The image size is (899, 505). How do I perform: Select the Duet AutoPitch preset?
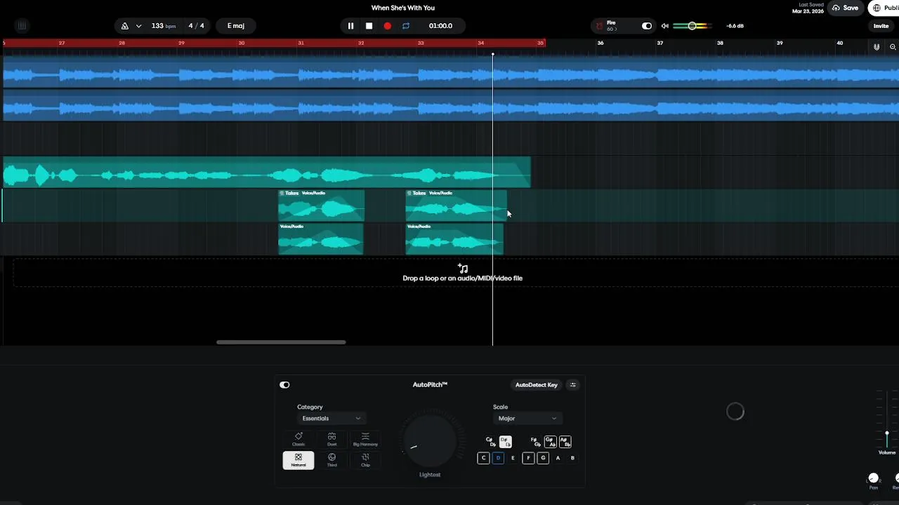[x=332, y=440]
